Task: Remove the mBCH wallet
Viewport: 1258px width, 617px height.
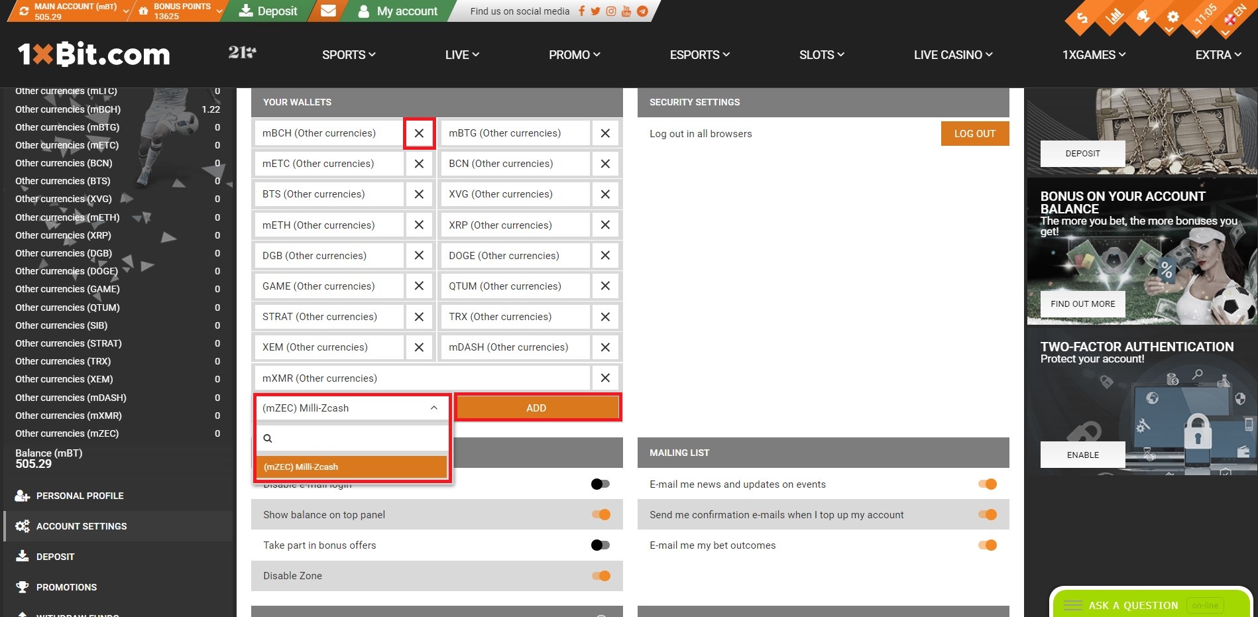Action: tap(419, 133)
